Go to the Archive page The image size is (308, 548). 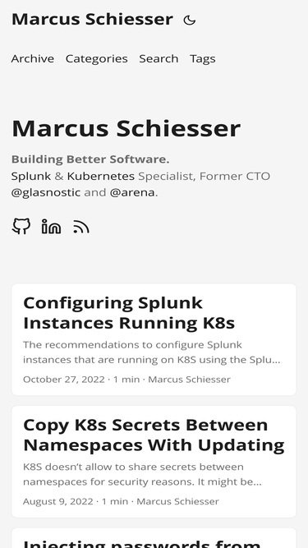coord(33,58)
